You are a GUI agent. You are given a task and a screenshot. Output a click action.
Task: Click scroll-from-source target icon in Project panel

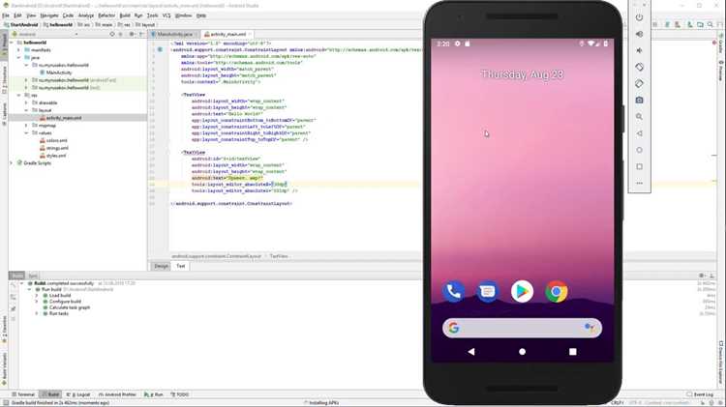pos(112,34)
